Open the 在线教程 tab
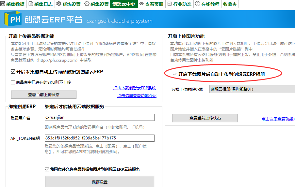The image size is (295, 187). tap(207, 4)
